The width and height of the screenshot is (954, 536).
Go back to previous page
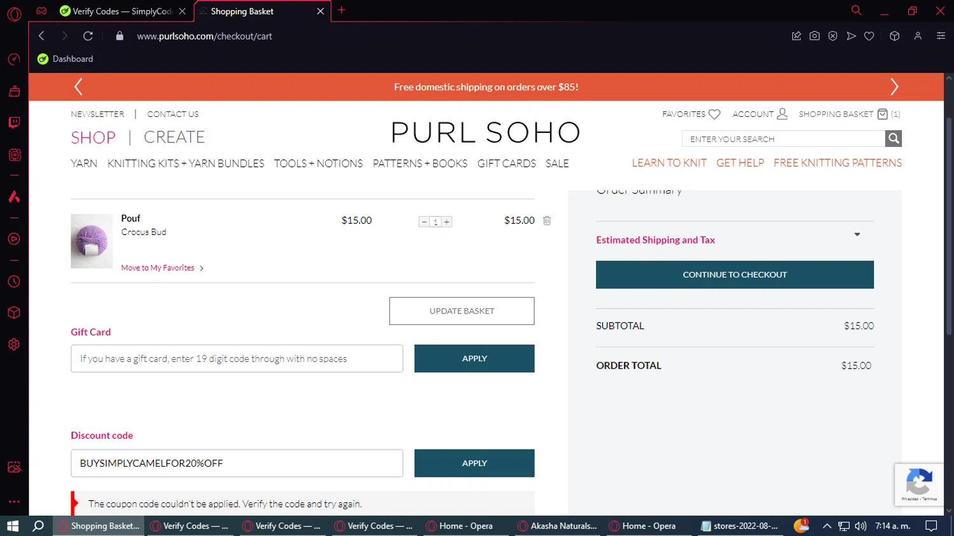click(41, 36)
